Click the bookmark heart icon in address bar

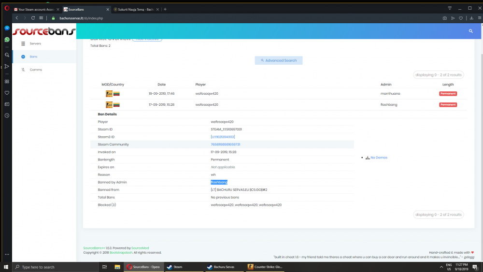[x=461, y=18]
